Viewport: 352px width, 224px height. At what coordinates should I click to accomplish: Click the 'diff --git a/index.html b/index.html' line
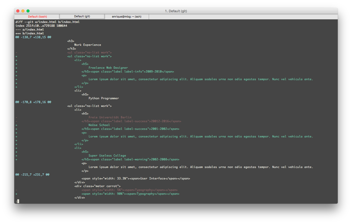coord(47,22)
